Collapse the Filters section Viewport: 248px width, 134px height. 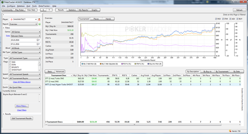pyautogui.click(x=4, y=28)
